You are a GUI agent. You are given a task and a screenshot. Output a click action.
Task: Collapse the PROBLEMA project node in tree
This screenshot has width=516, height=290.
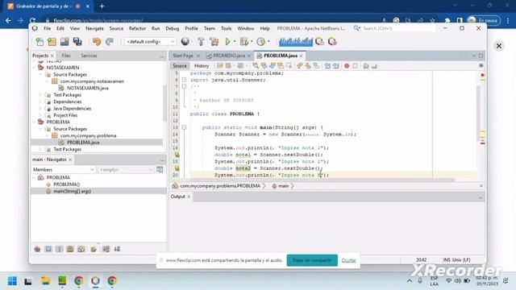pos(34,122)
